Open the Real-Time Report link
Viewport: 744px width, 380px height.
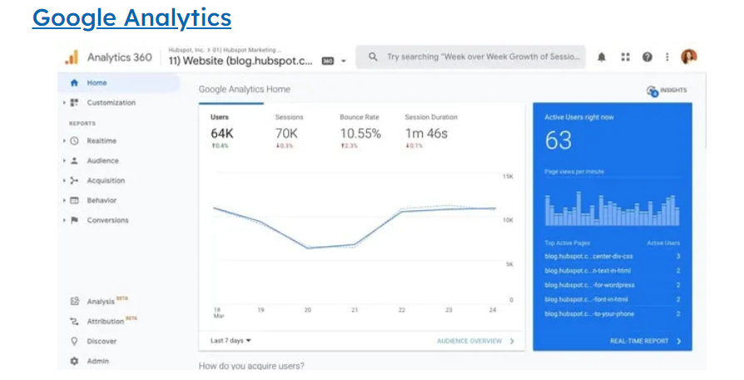point(639,341)
